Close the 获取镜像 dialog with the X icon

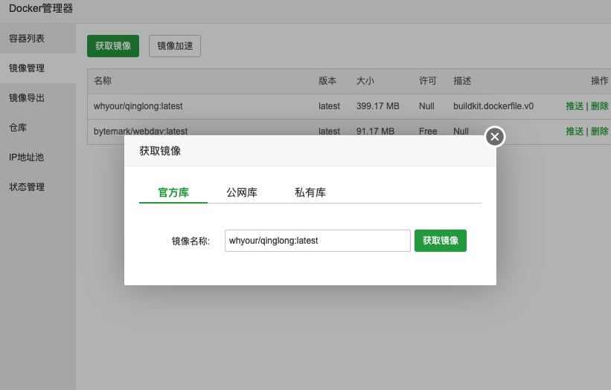point(495,137)
